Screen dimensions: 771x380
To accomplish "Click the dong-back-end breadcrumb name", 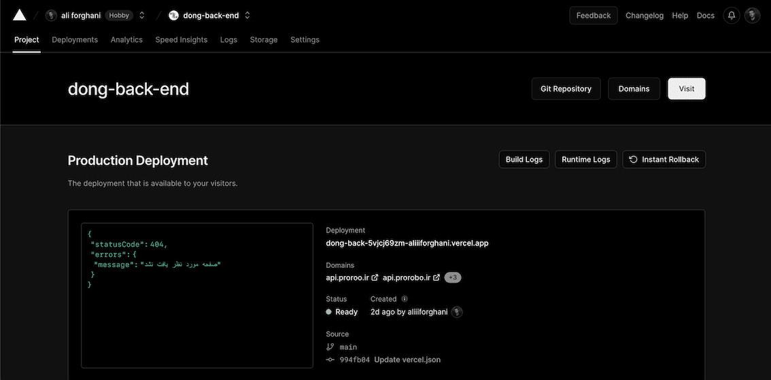I will tap(211, 15).
